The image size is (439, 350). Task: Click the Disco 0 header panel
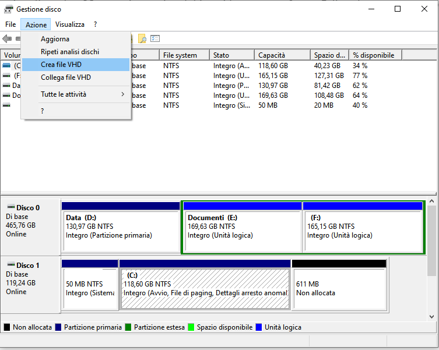click(30, 227)
